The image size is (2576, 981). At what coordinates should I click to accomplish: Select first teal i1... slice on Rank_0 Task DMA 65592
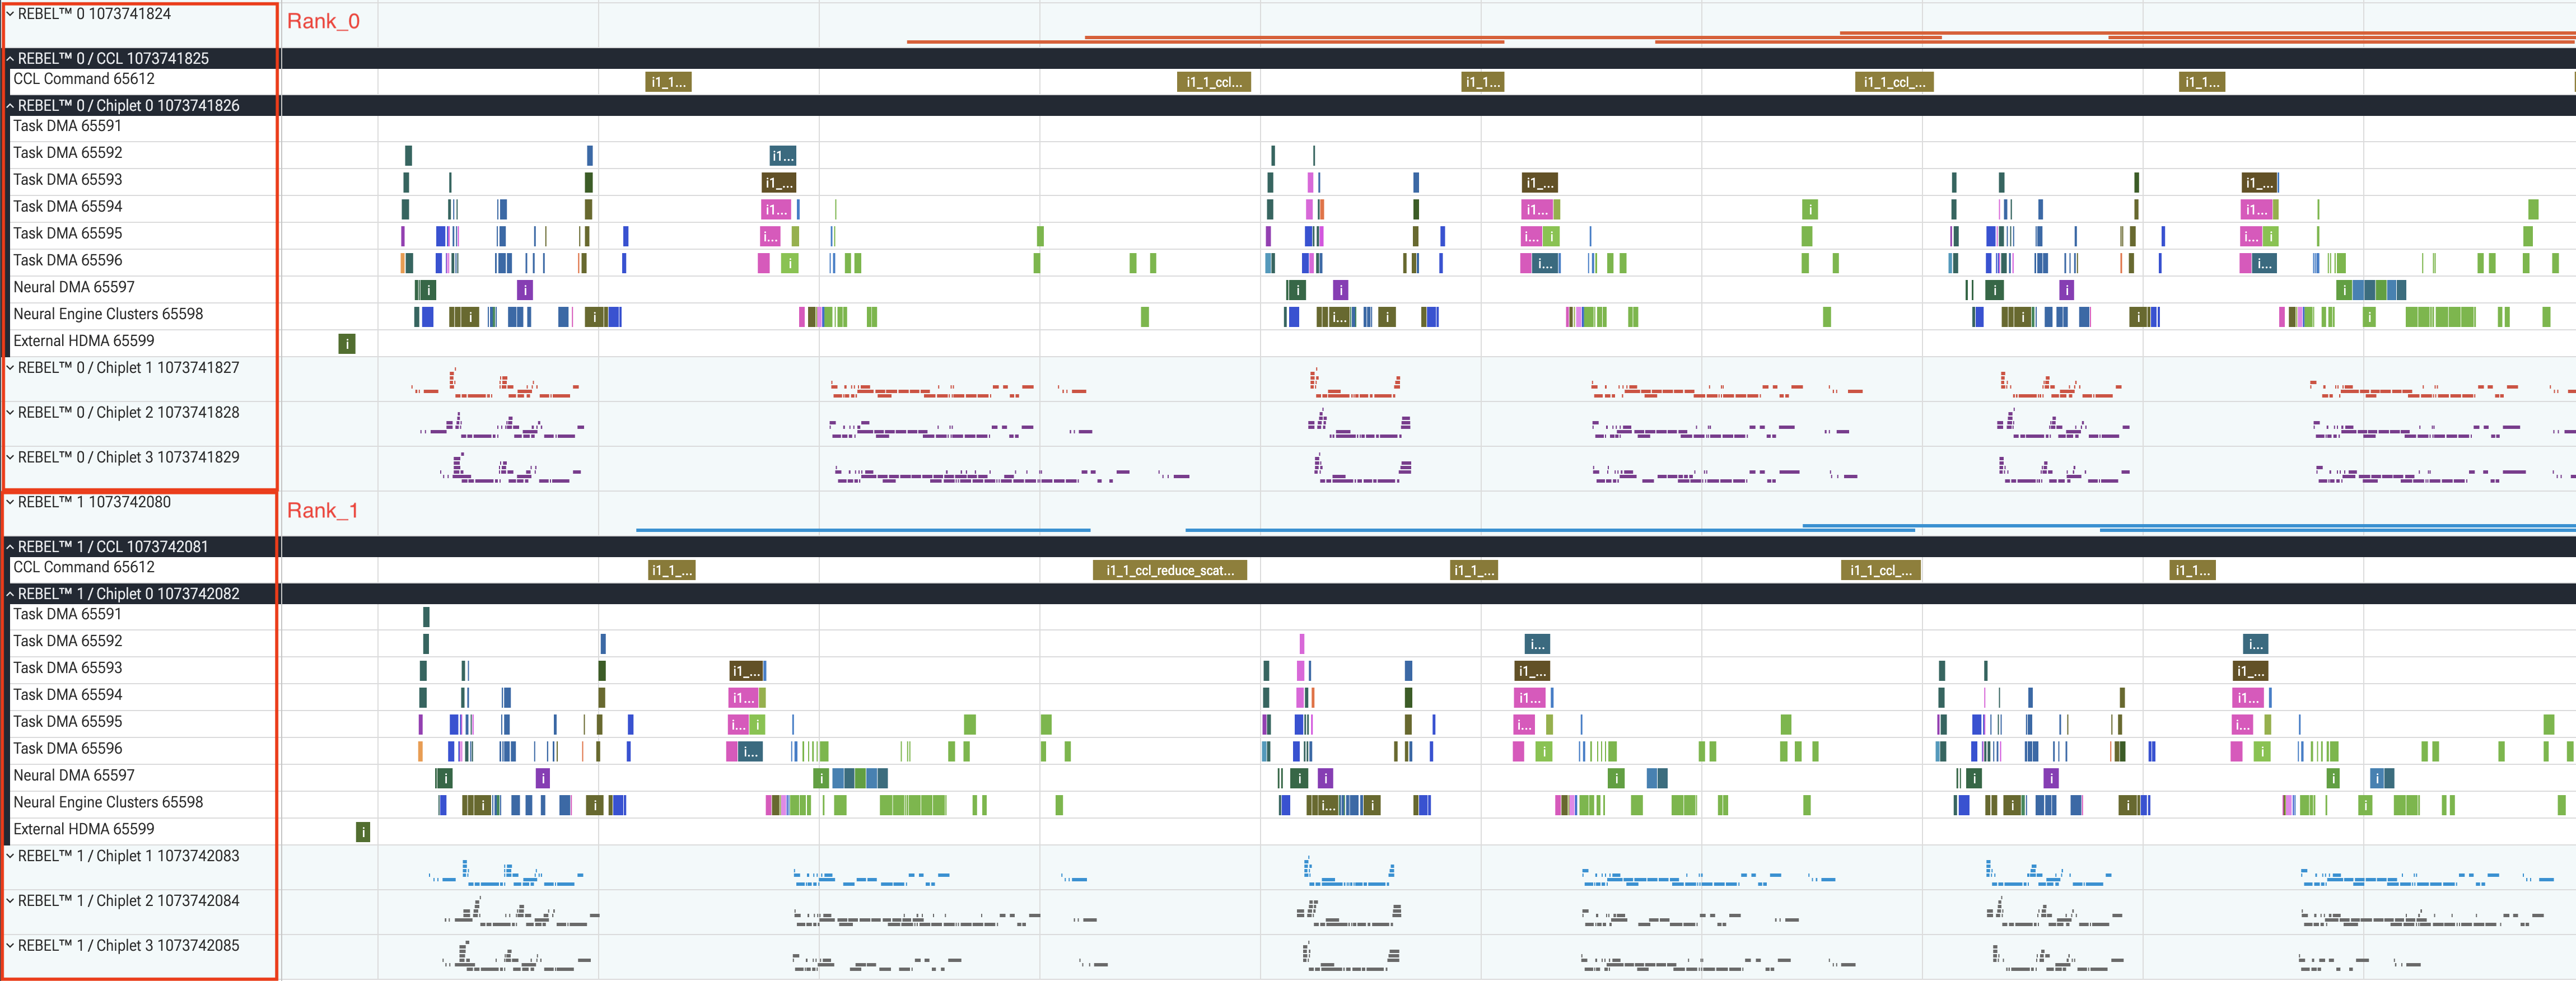782,156
